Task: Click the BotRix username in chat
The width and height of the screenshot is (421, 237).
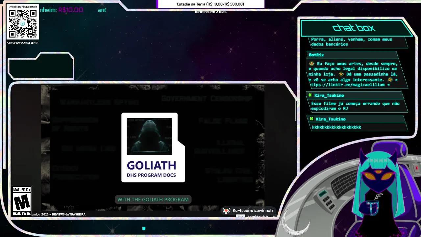Action: click(x=316, y=55)
